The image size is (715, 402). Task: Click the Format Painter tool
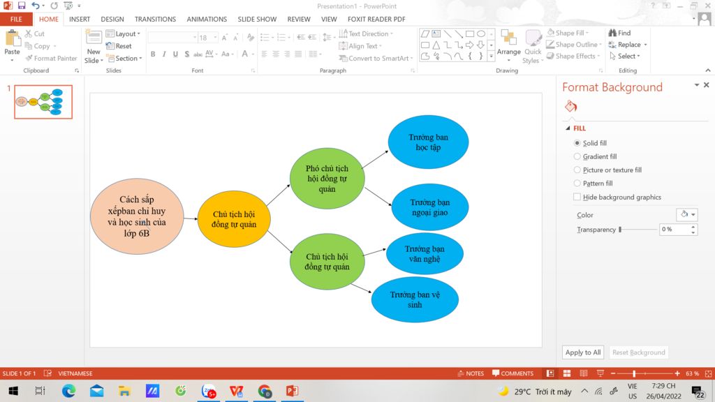[51, 59]
